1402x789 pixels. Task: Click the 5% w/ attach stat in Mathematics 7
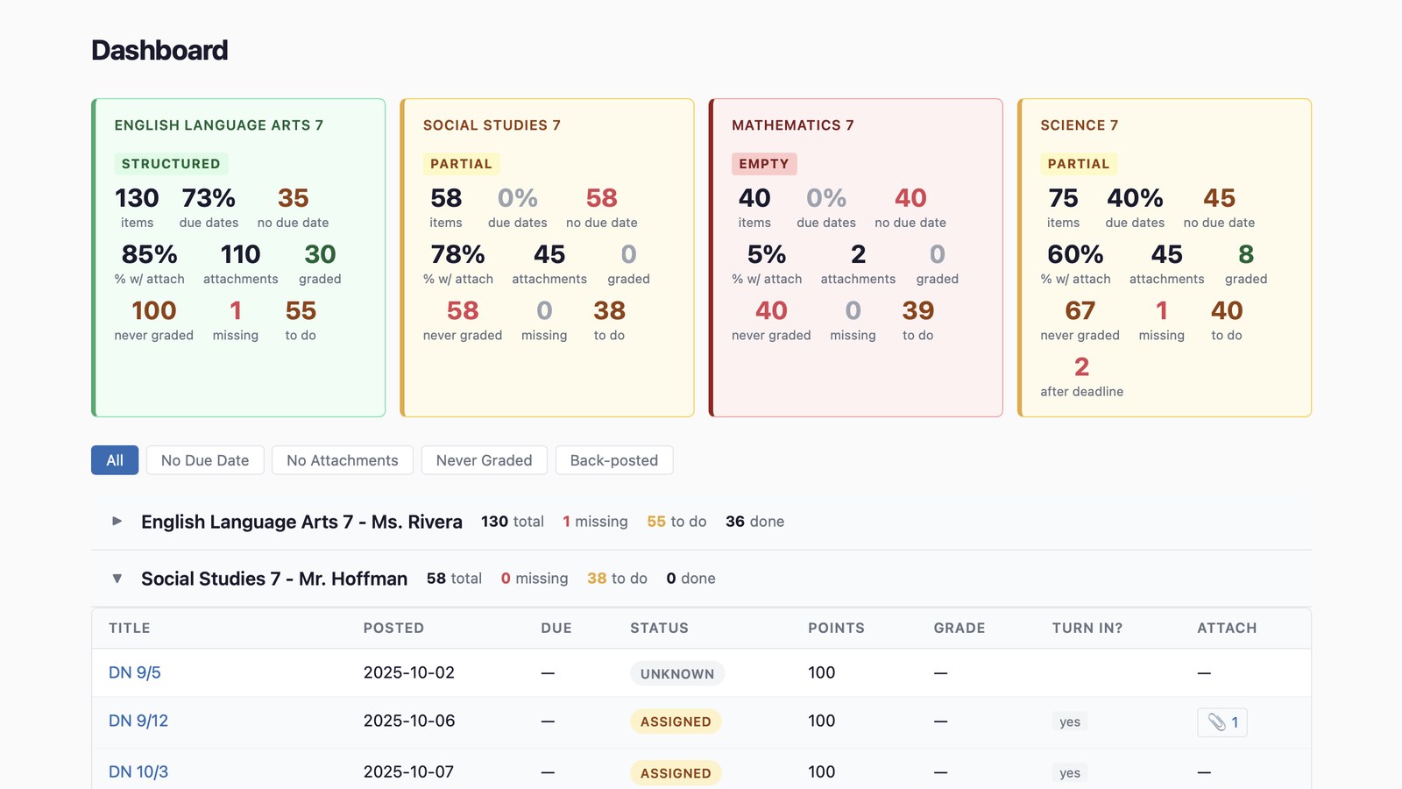coord(767,264)
